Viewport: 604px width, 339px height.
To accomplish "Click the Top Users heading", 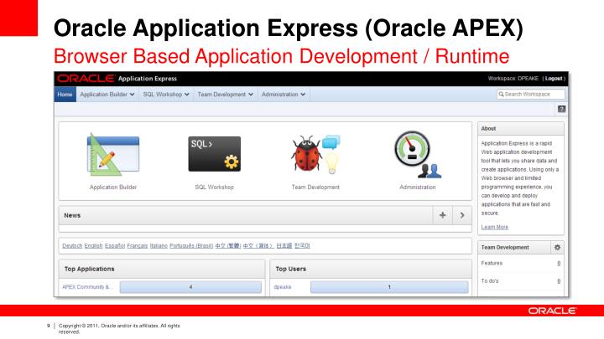I will click(291, 269).
